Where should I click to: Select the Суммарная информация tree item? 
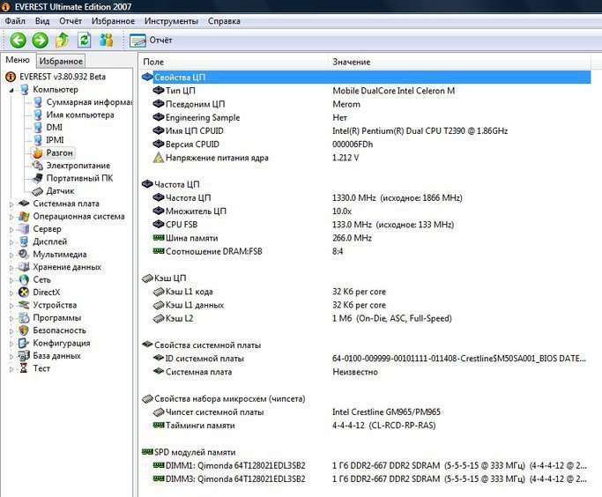point(89,102)
